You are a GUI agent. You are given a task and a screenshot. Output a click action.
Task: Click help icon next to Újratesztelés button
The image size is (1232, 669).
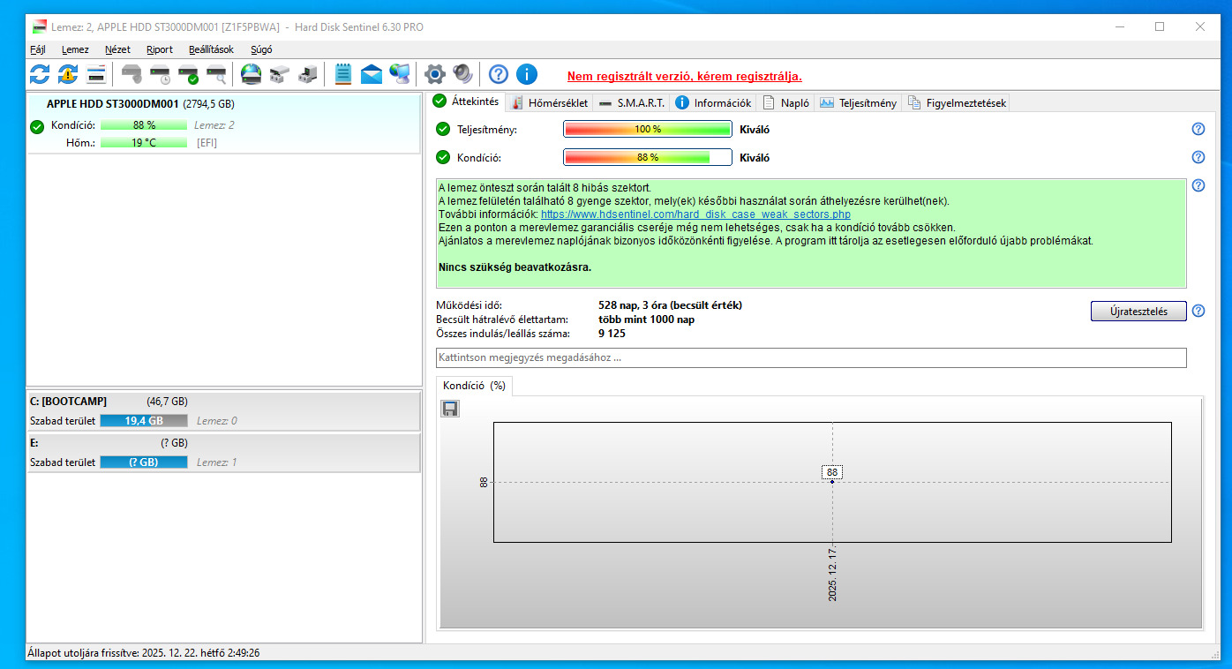pyautogui.click(x=1198, y=311)
